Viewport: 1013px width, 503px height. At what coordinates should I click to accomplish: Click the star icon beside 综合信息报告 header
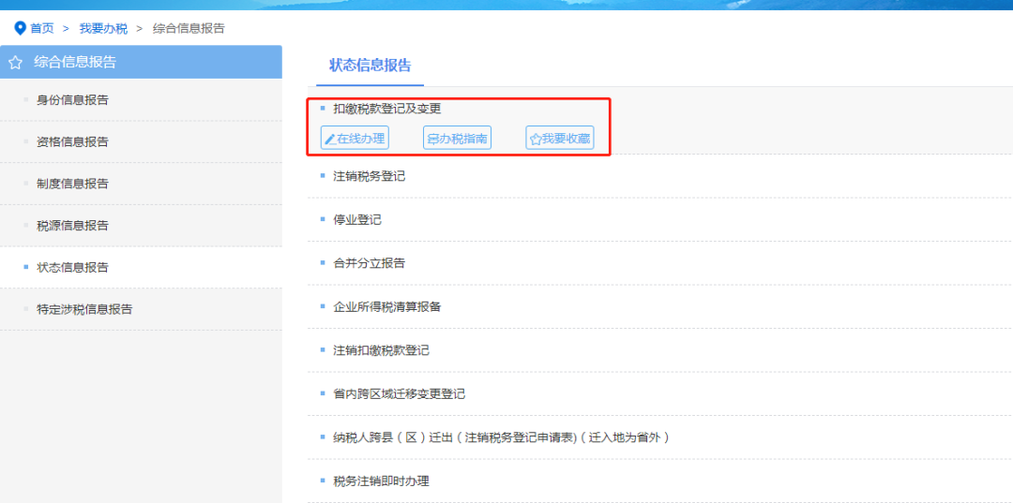[16, 63]
